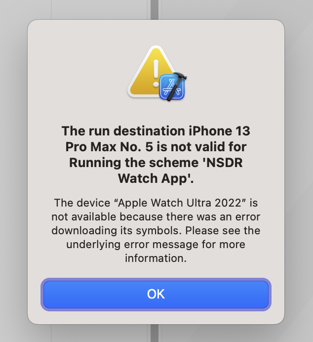Click the 'iPhone 13' text in the heading

(x=219, y=131)
